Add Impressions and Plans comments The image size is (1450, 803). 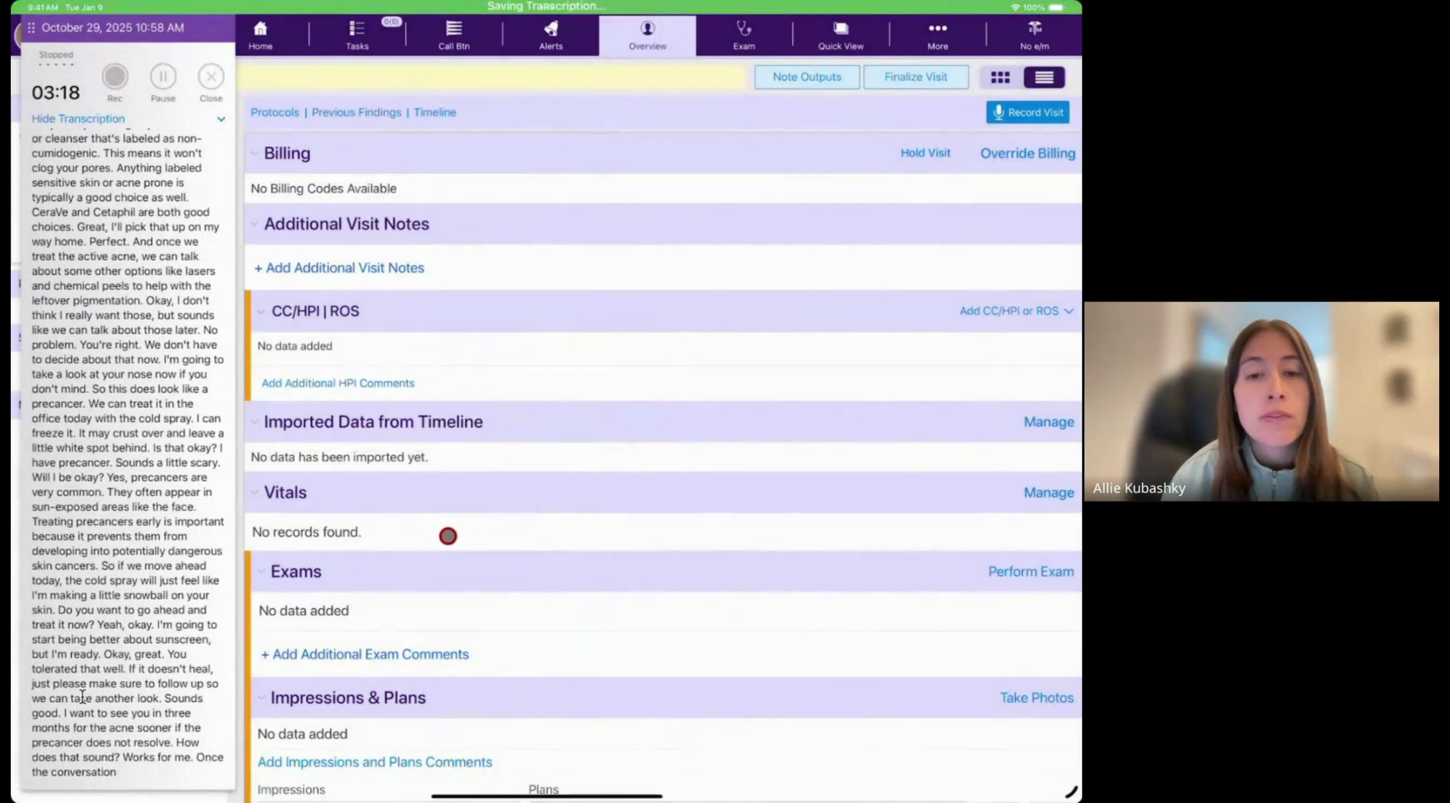[374, 762]
